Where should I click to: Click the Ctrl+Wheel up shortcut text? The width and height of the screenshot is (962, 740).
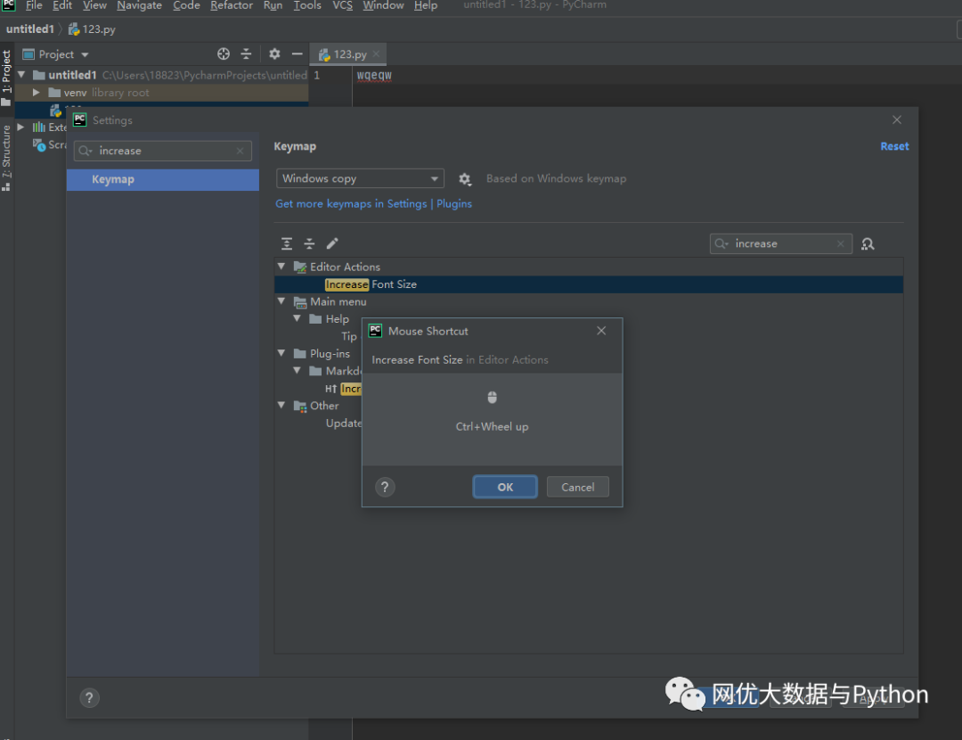point(492,426)
